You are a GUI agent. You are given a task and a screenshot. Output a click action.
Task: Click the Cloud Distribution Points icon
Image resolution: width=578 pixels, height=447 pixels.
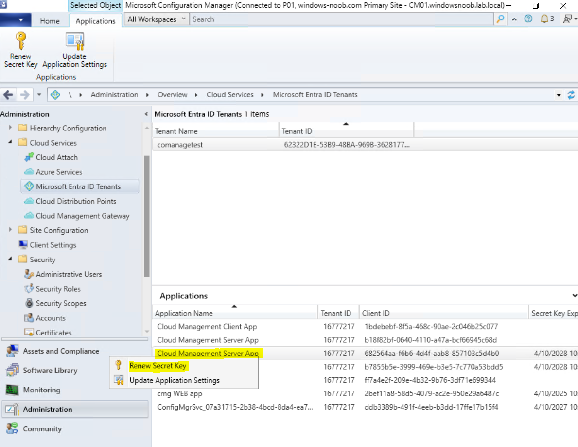(x=29, y=201)
